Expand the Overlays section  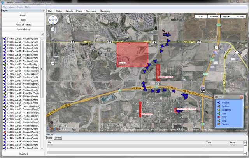23,154
